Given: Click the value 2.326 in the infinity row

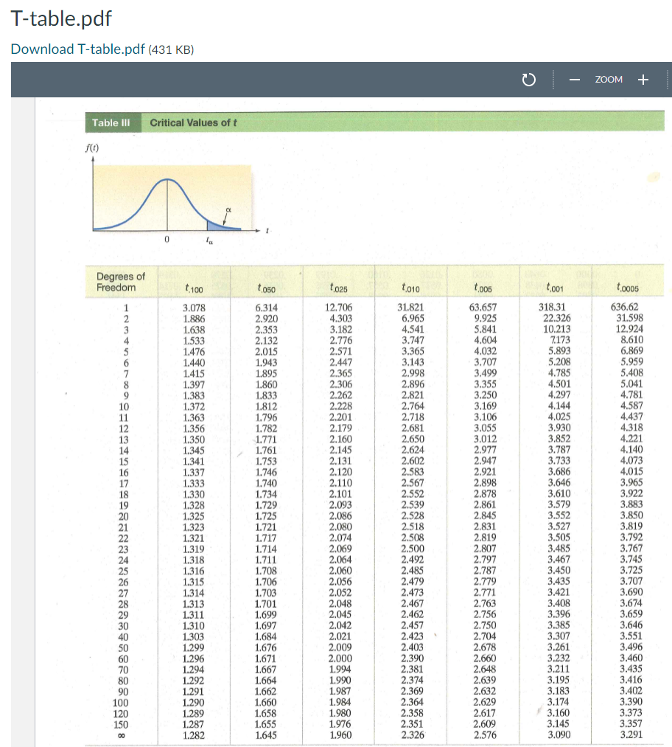Looking at the screenshot, I should [413, 734].
